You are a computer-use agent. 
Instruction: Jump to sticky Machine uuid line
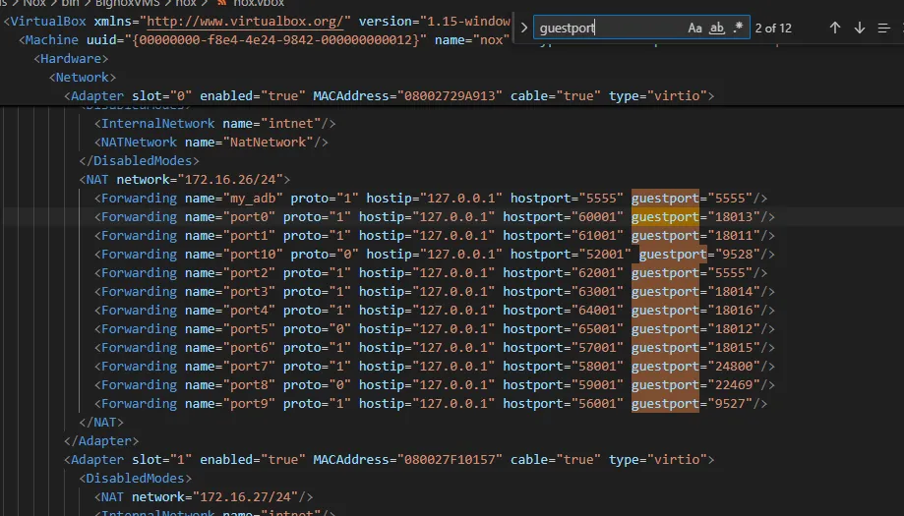(265, 39)
